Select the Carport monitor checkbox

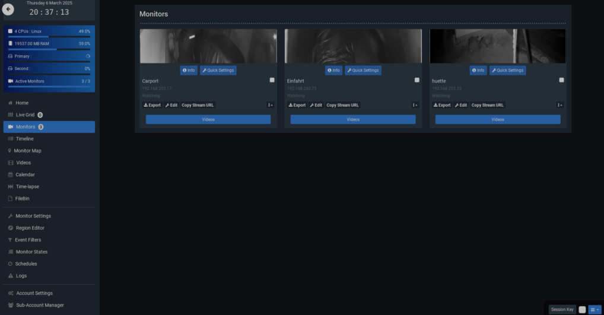[272, 79]
